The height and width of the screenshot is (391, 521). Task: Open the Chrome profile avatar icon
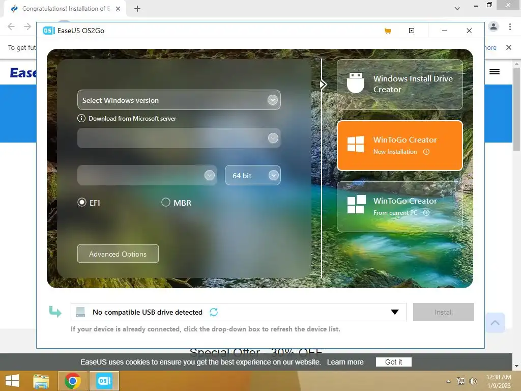(494, 26)
